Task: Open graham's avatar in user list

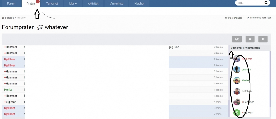Action: pos(237,70)
